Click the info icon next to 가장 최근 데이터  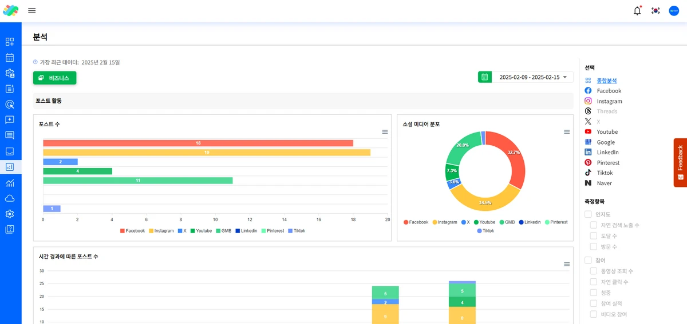coord(35,62)
